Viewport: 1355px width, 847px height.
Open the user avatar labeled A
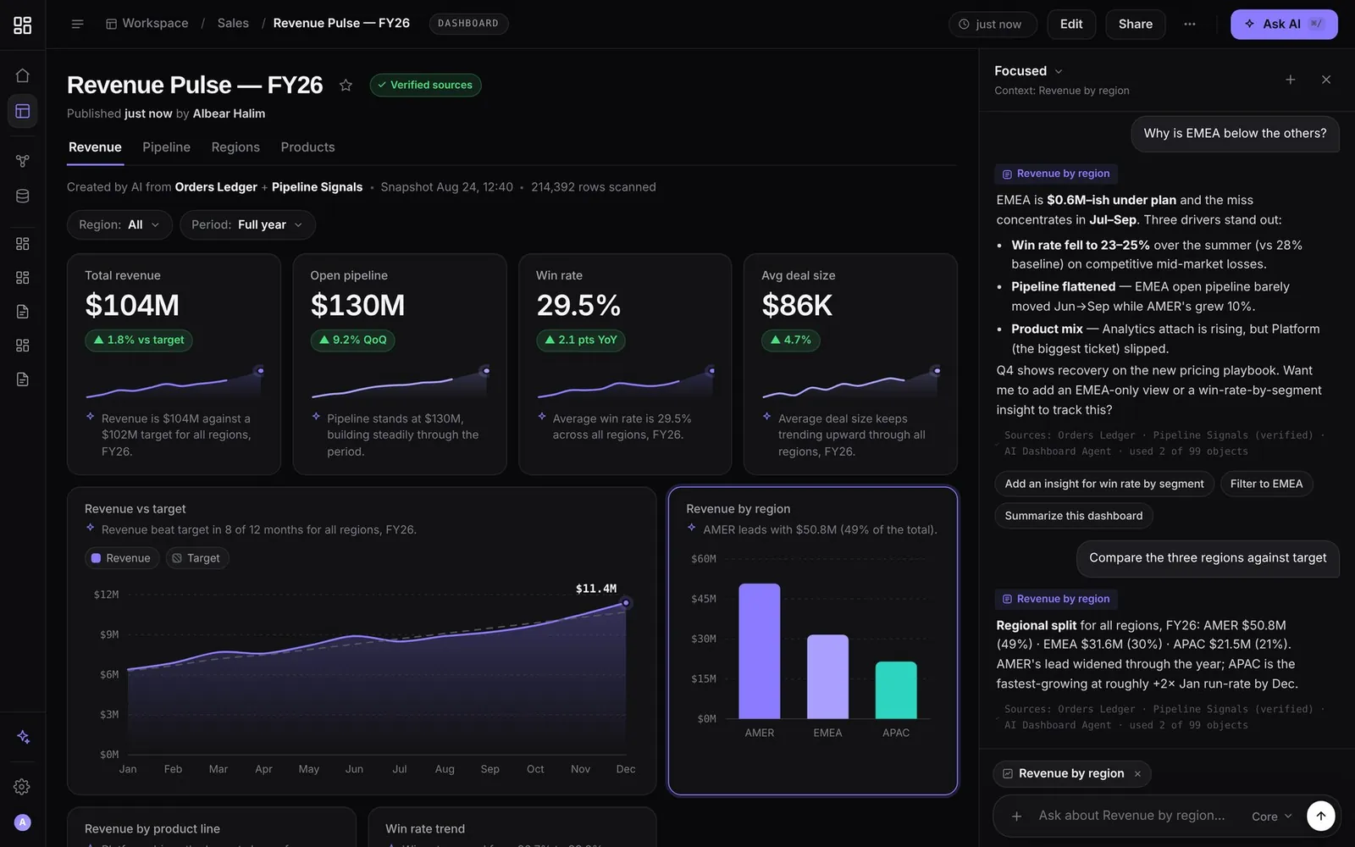tap(23, 822)
